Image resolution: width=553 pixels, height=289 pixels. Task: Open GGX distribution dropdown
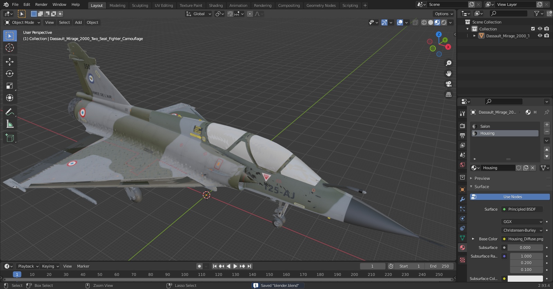522,222
